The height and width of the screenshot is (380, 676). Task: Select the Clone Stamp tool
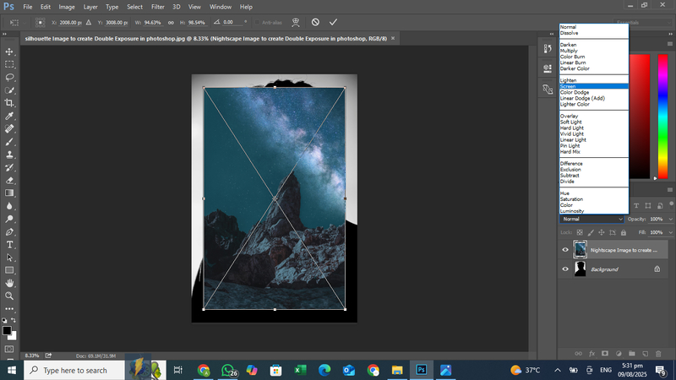click(x=9, y=155)
